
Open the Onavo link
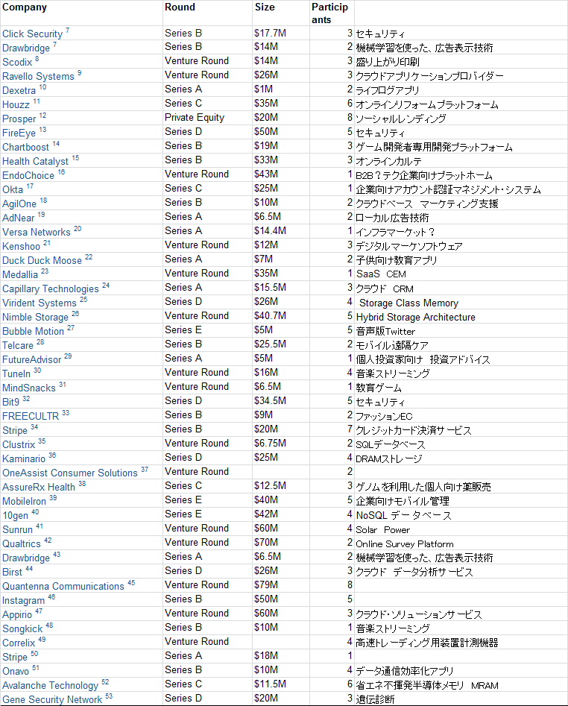[16, 671]
